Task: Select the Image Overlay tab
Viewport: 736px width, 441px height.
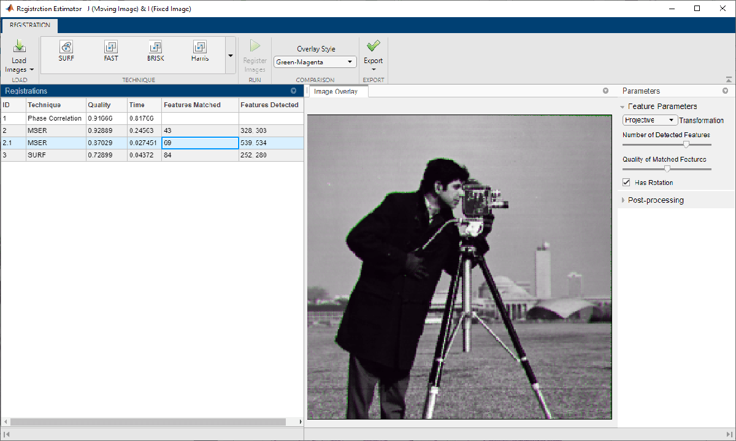Action: [x=335, y=92]
